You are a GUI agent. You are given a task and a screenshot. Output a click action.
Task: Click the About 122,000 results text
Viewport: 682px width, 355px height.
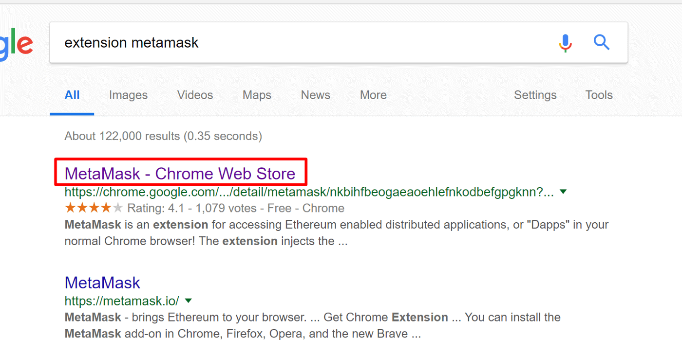point(163,136)
